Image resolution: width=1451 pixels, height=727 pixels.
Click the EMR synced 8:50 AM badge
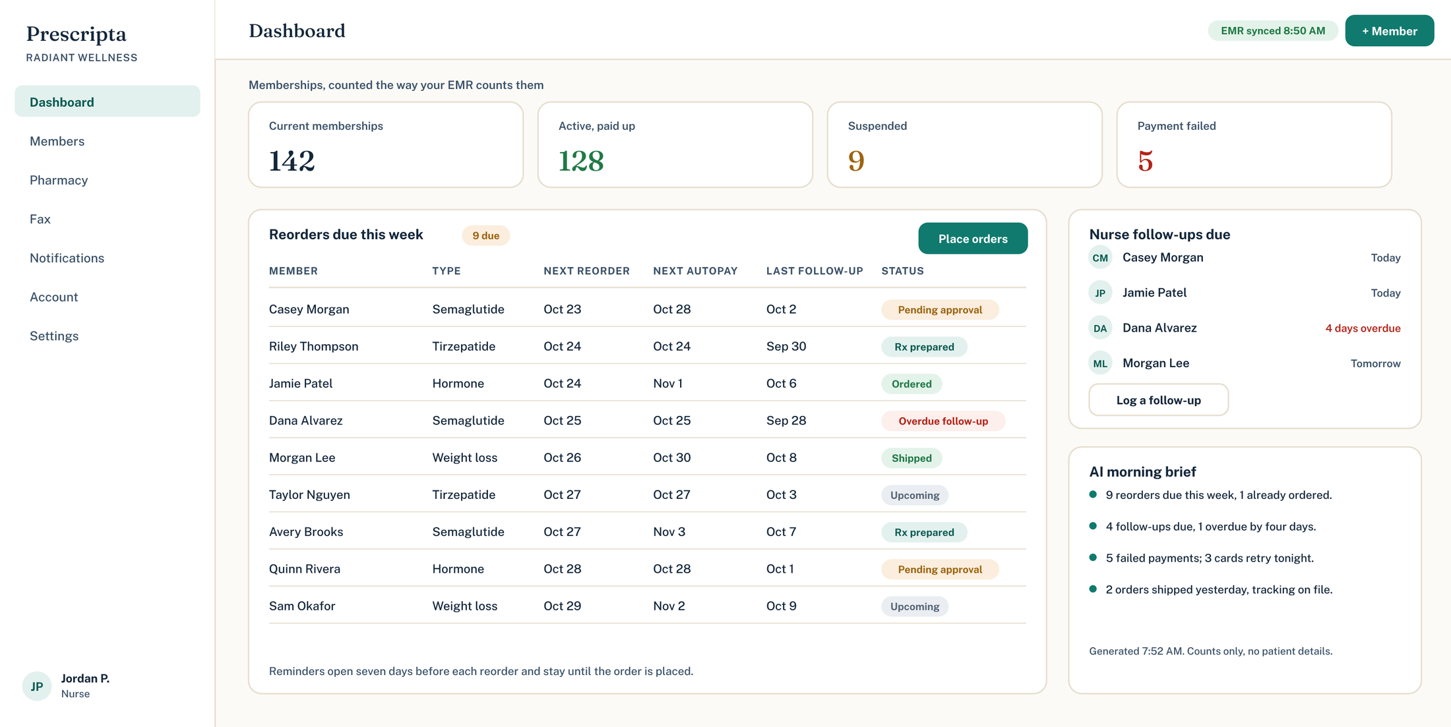1272,30
